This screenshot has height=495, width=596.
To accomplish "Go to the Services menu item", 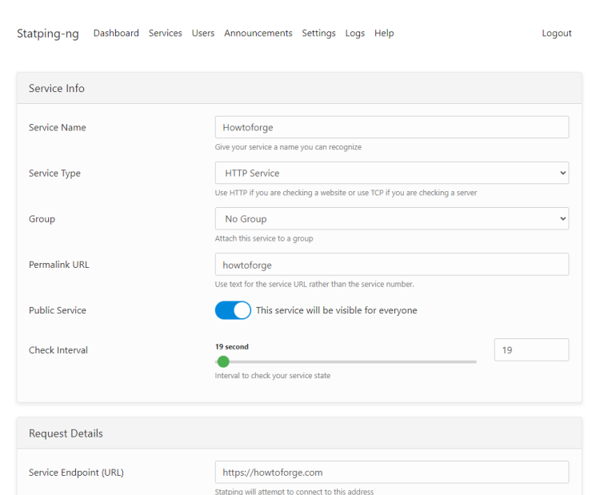I will tap(165, 34).
